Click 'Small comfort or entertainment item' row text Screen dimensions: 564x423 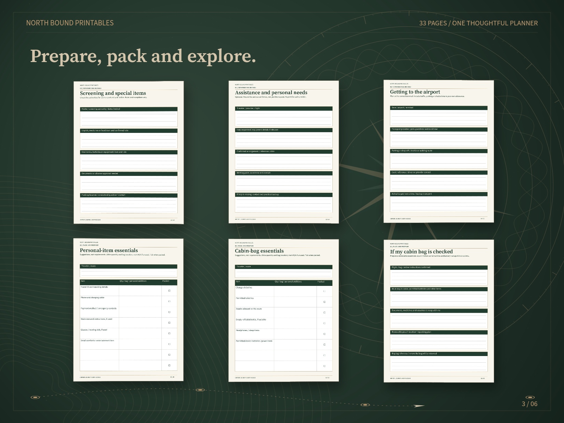[x=97, y=341]
